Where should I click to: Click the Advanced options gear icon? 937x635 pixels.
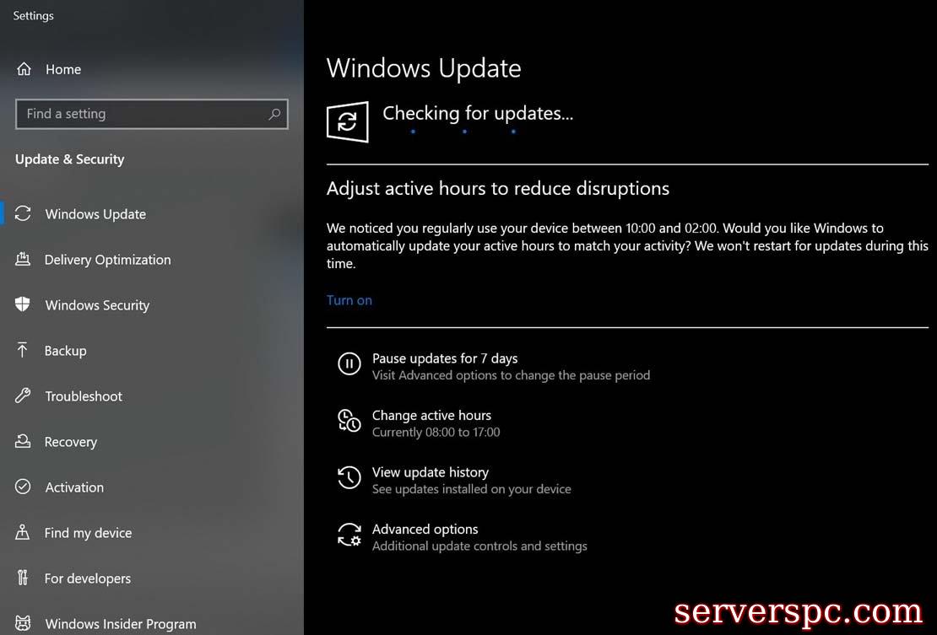click(349, 534)
